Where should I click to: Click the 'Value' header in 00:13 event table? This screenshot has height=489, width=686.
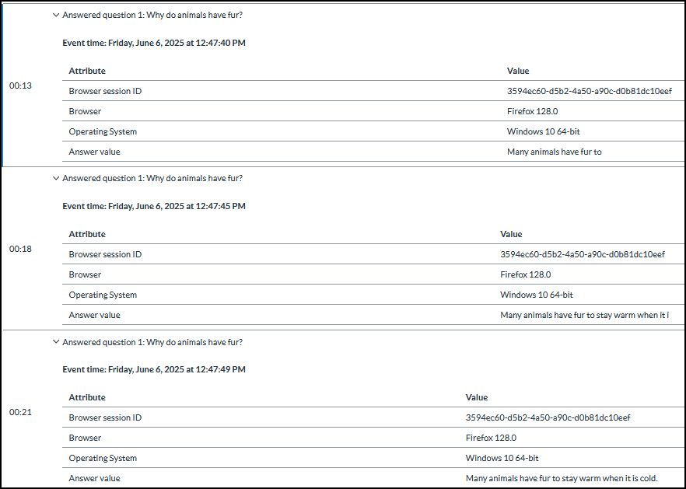pyautogui.click(x=518, y=71)
